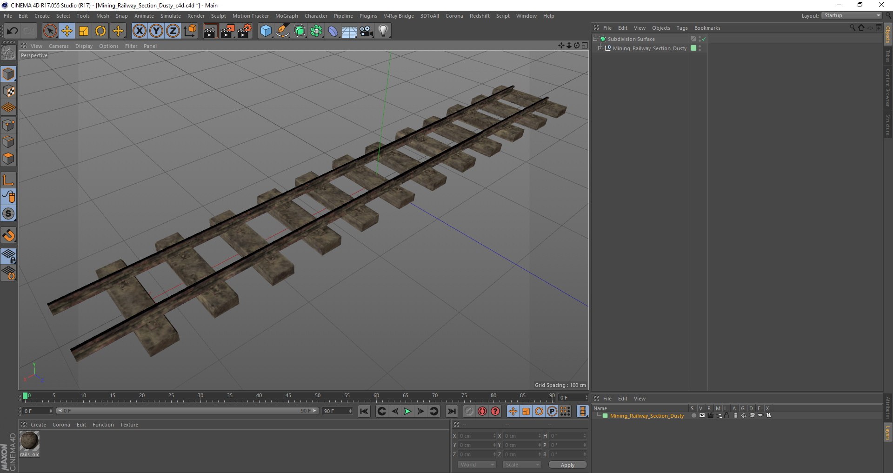
Task: Play the animation forward
Action: point(407,411)
